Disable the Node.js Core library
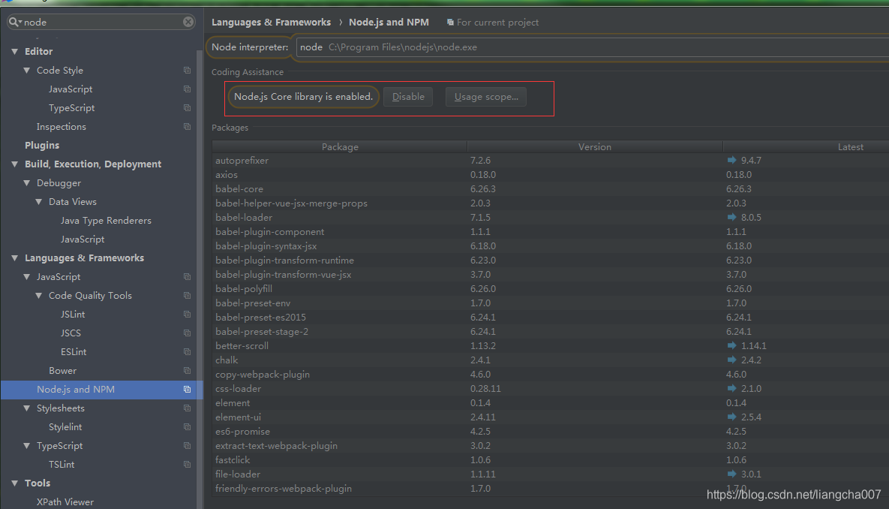 pos(408,96)
